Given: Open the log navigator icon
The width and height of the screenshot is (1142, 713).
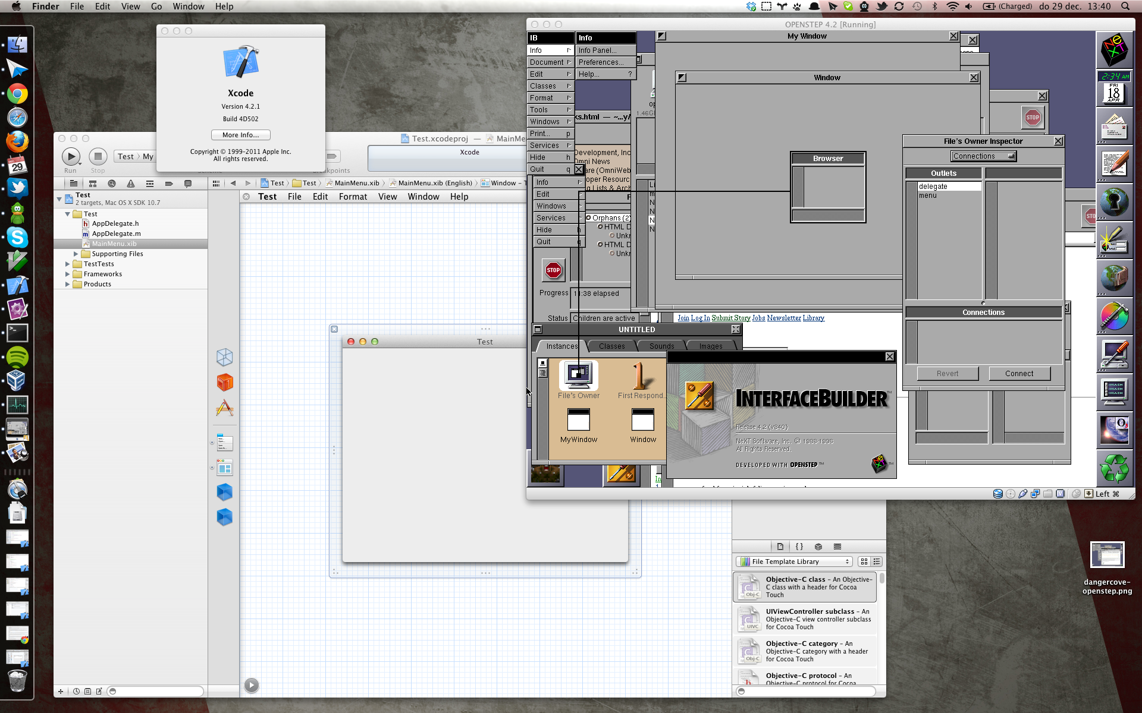Looking at the screenshot, I should (x=188, y=184).
